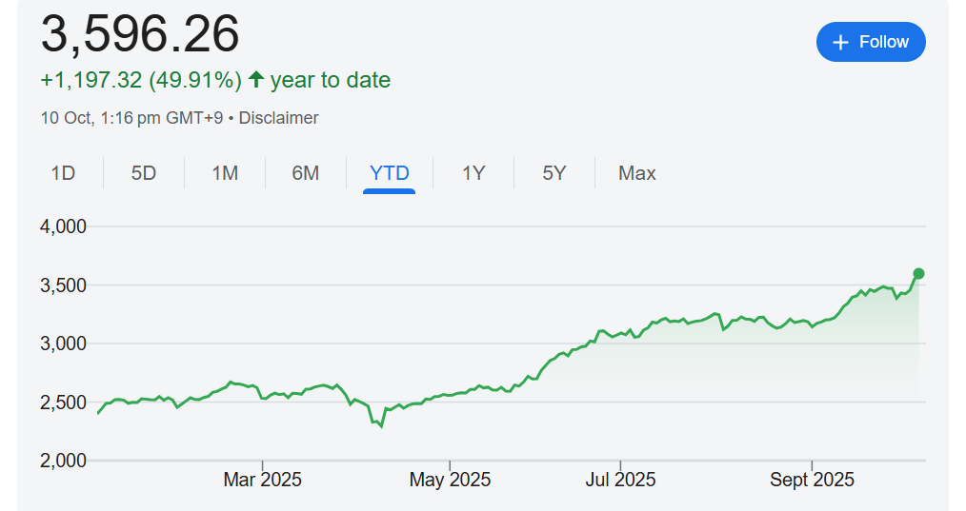The image size is (966, 511).
Task: Click the Sept 2025 axis label
Action: point(812,480)
